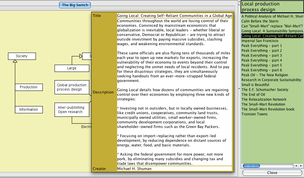Select Small is Beautiful entry

click(255, 85)
